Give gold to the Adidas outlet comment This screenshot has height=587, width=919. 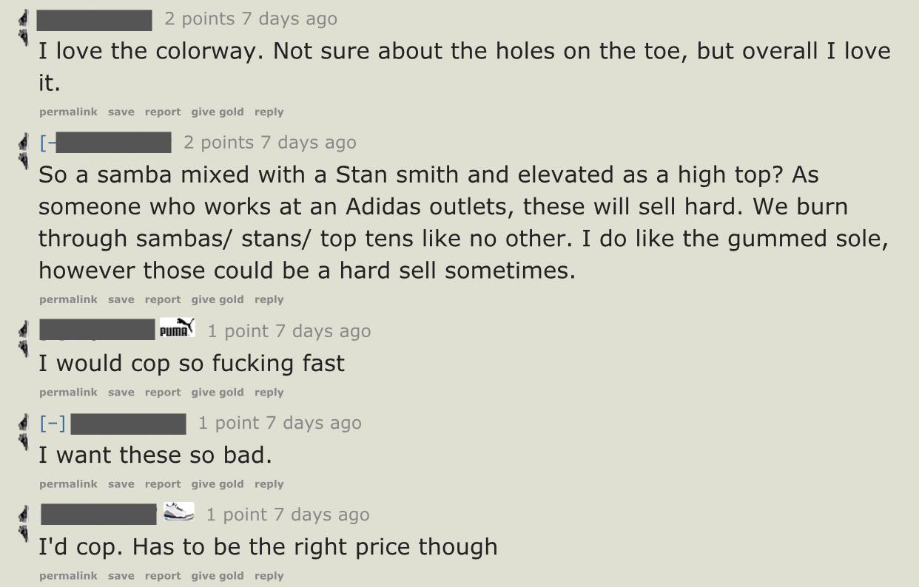(217, 299)
